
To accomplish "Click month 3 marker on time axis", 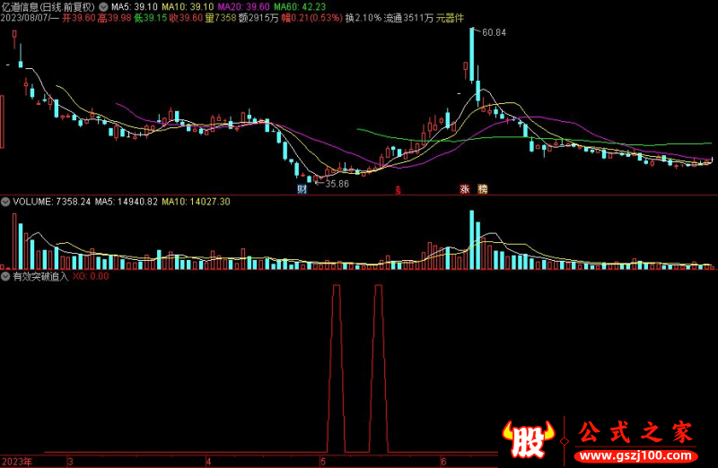I will [x=70, y=462].
